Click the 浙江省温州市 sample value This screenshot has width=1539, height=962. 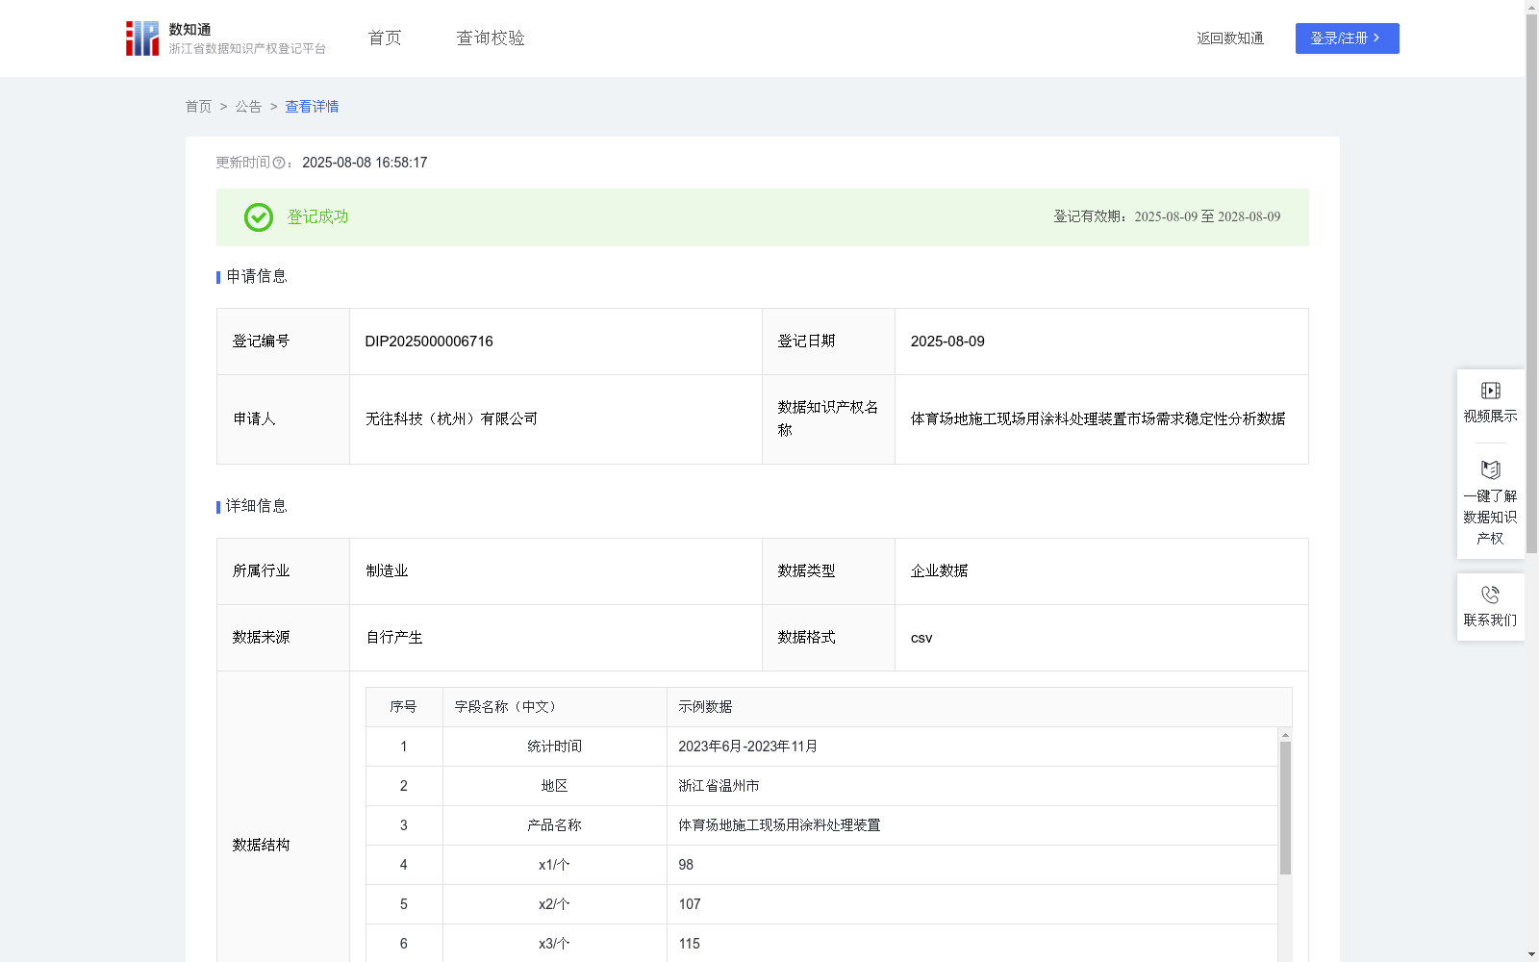coord(719,786)
